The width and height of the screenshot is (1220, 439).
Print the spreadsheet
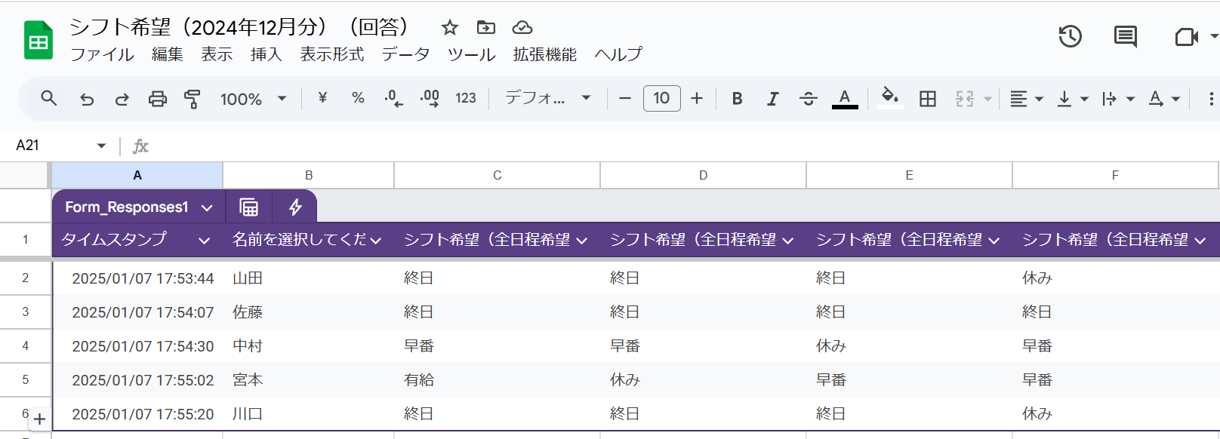pos(157,99)
